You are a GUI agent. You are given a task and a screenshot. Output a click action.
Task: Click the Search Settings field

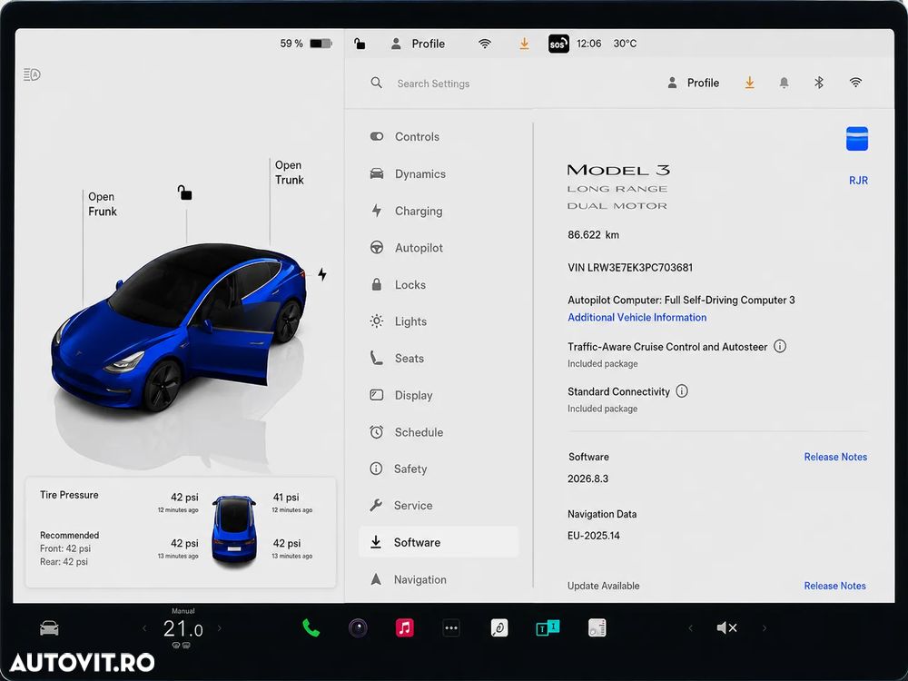tap(433, 84)
